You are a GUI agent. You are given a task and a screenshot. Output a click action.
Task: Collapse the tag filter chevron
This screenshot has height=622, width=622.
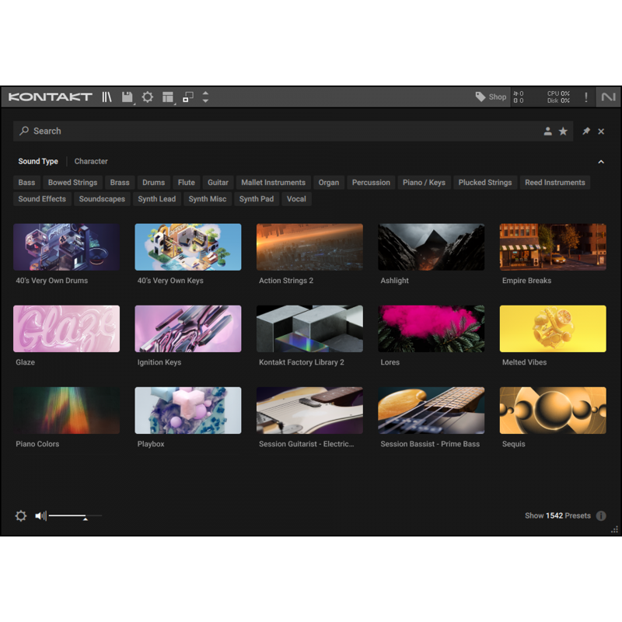(601, 162)
